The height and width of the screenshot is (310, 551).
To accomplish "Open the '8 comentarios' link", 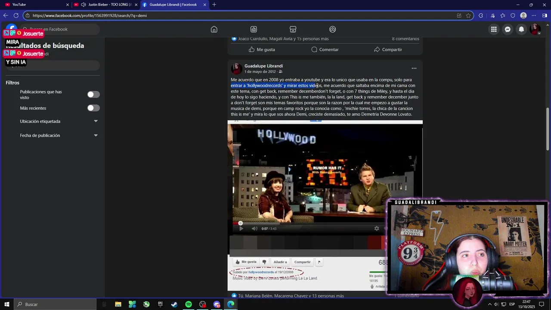I will 405,39.
